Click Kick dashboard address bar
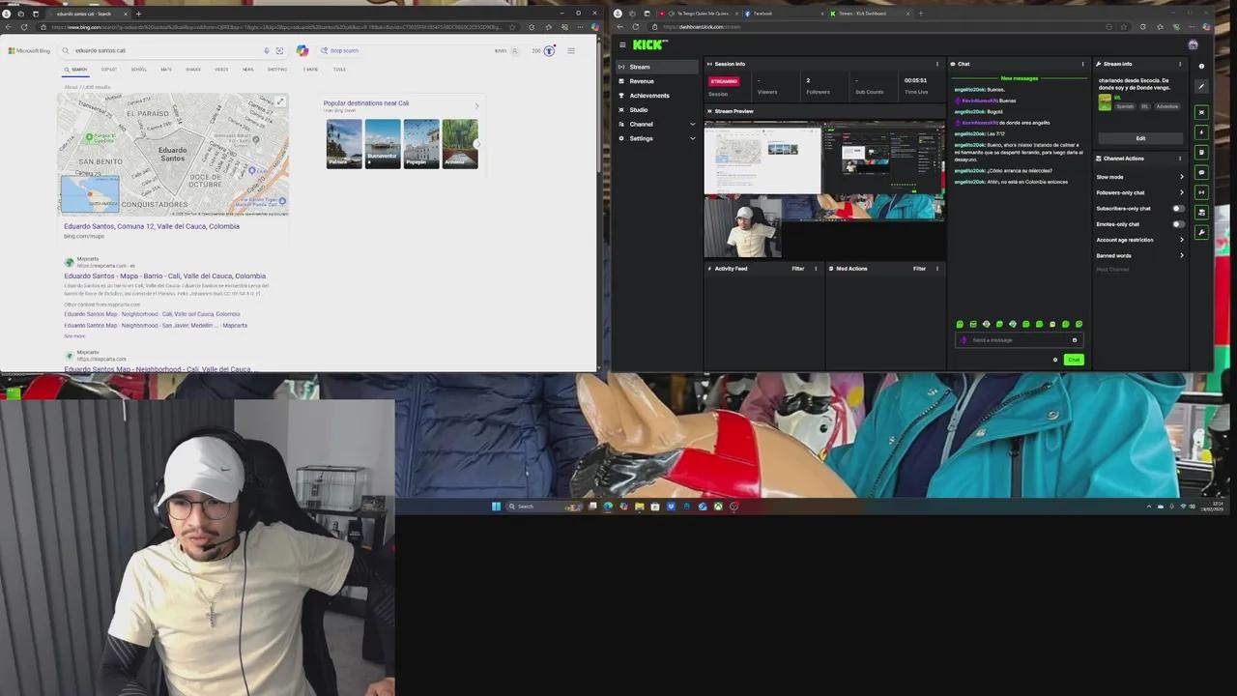 point(889,27)
